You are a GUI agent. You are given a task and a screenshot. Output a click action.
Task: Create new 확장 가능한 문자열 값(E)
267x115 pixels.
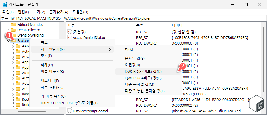point(148,91)
